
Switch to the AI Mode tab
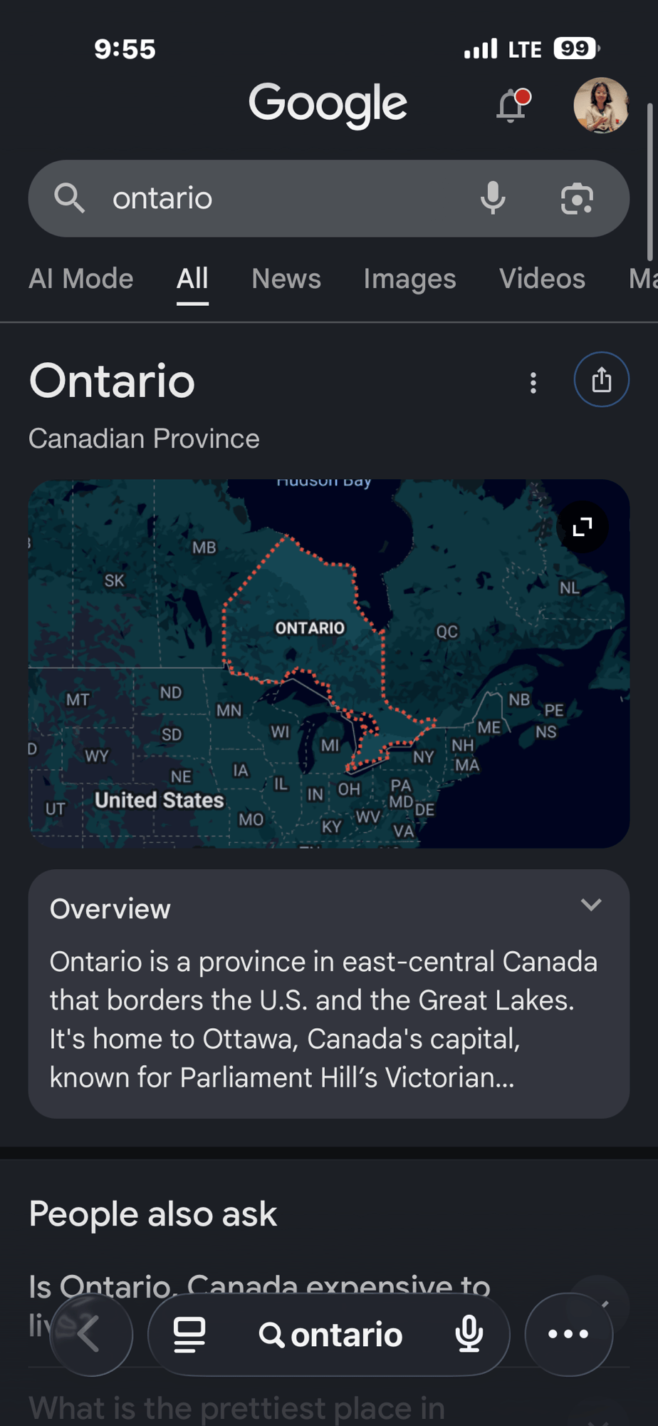[x=81, y=279]
